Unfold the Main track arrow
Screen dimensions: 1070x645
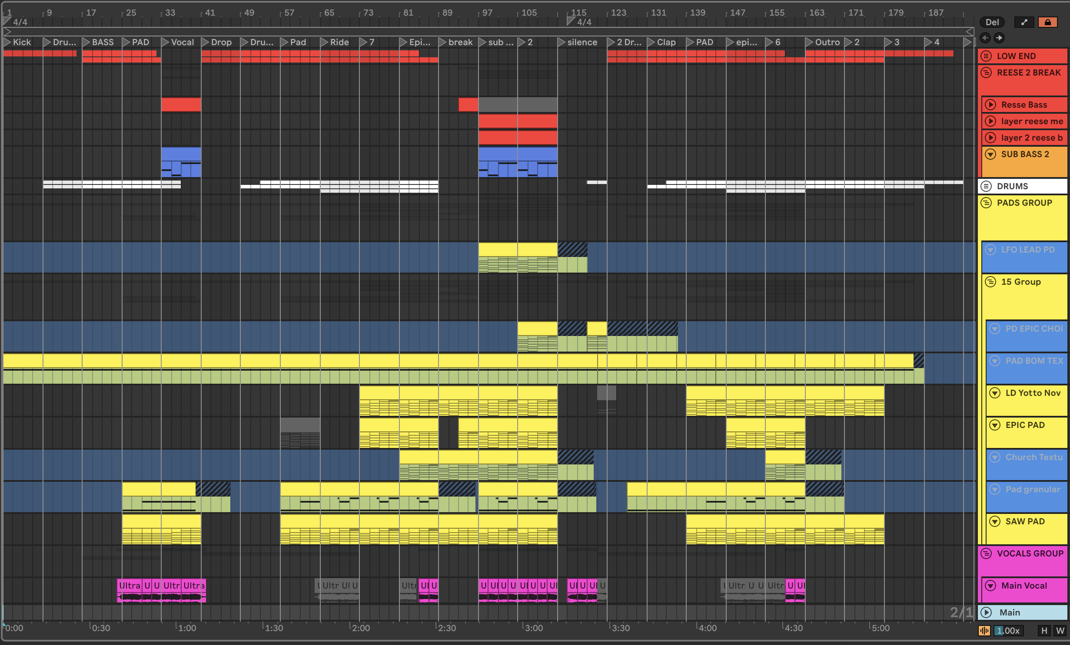pos(987,612)
